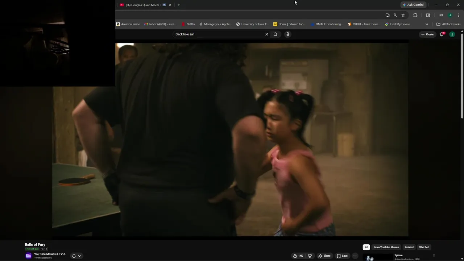Select the Related filter chip
The width and height of the screenshot is (464, 261).
(x=409, y=247)
